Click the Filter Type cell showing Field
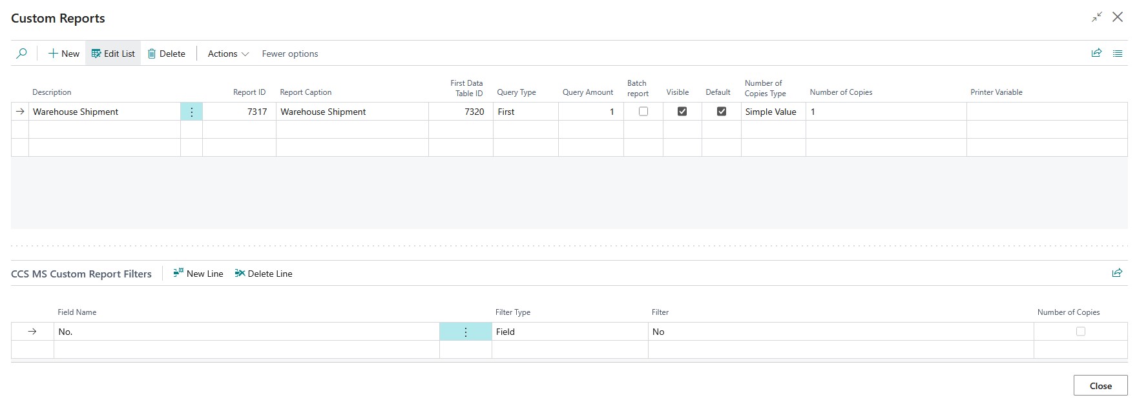The image size is (1137, 402). (x=568, y=332)
